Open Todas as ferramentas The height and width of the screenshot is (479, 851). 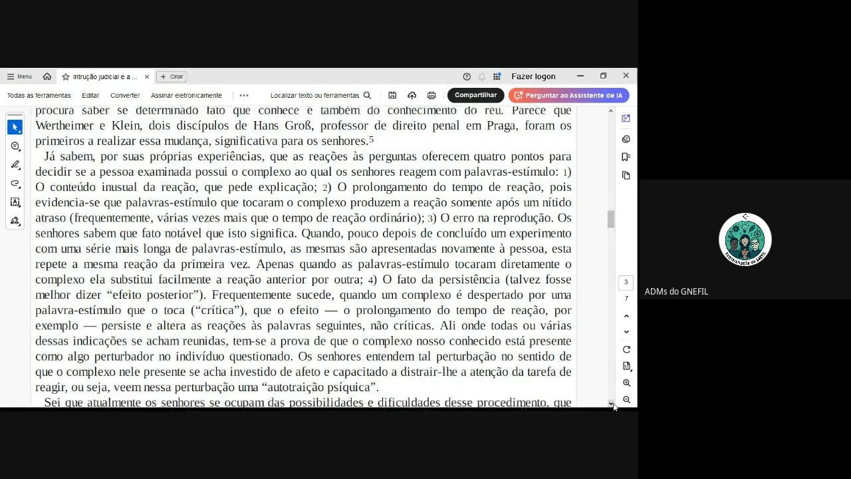pyautogui.click(x=39, y=95)
